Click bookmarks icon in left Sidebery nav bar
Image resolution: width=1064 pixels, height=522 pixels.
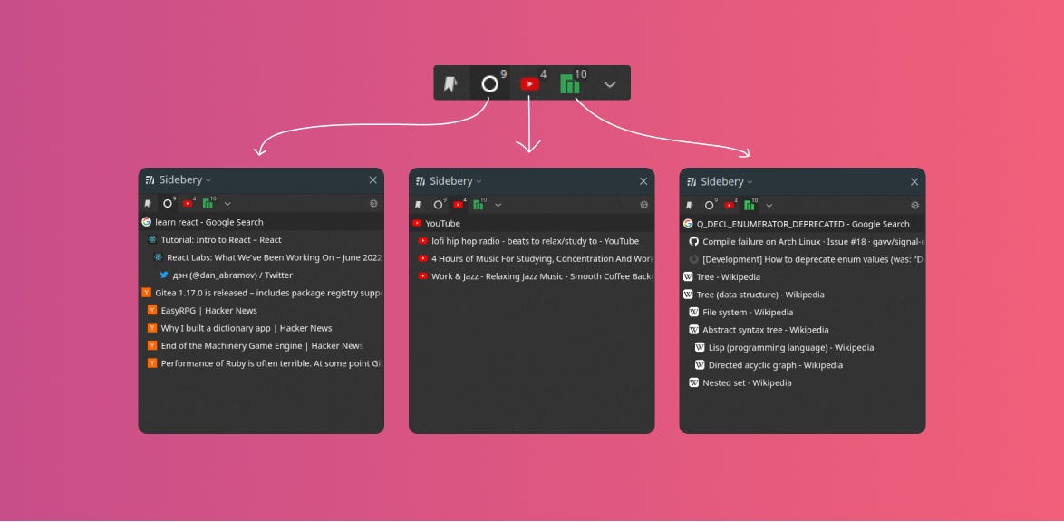[x=147, y=203]
